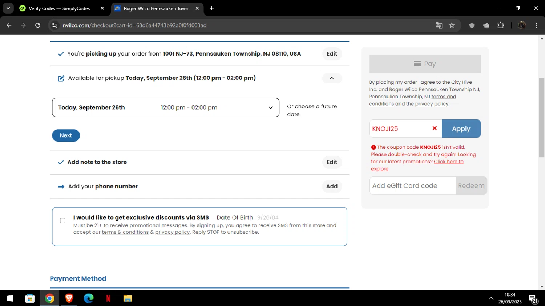Click the Next button
545x306 pixels.
tap(66, 135)
